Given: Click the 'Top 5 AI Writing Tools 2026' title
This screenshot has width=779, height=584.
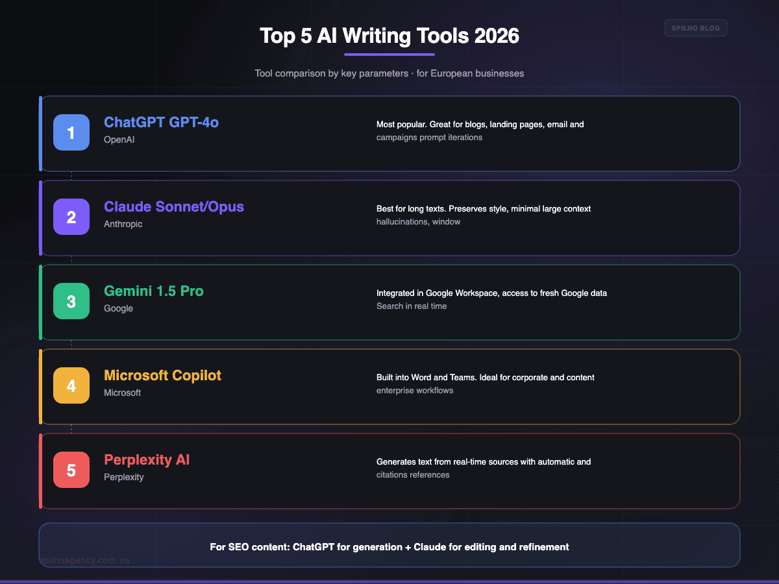Looking at the screenshot, I should (389, 36).
